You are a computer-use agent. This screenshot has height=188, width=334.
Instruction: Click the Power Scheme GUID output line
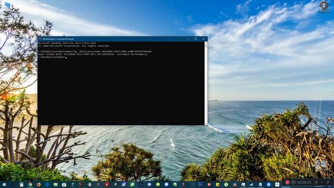[x=93, y=54]
